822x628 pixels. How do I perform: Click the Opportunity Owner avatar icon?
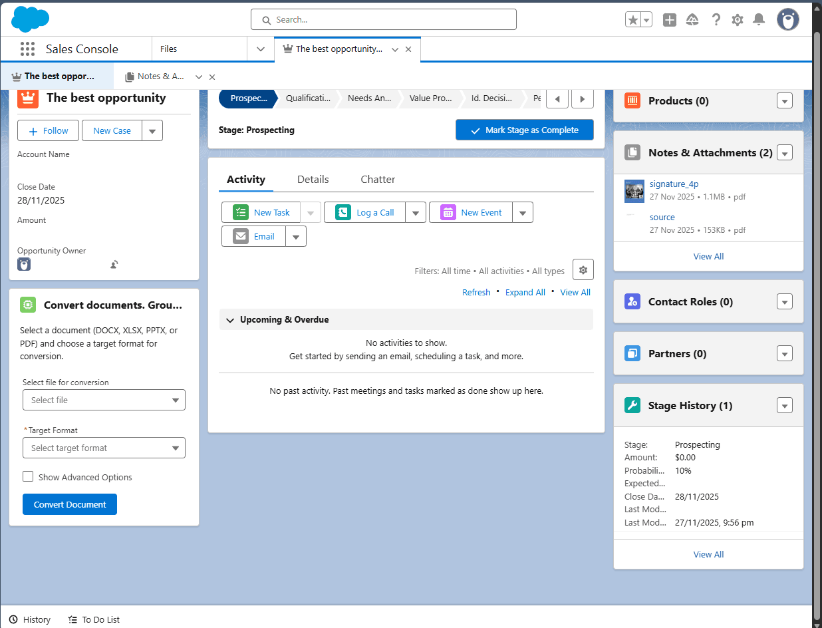coord(24,264)
